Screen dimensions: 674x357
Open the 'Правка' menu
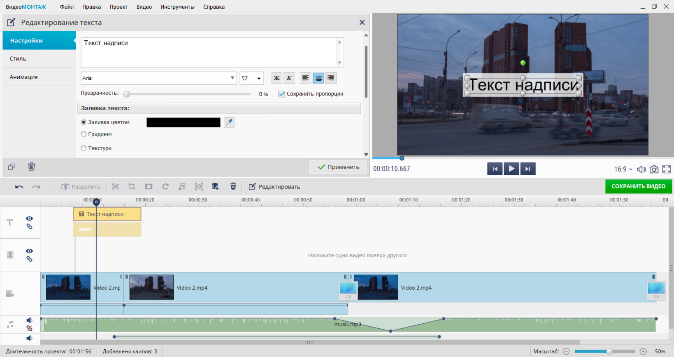[92, 7]
